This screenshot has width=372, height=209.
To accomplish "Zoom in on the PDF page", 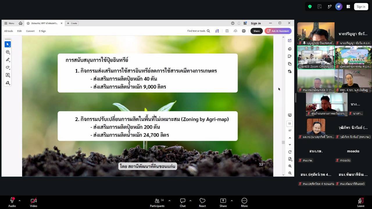I will 290,166.
